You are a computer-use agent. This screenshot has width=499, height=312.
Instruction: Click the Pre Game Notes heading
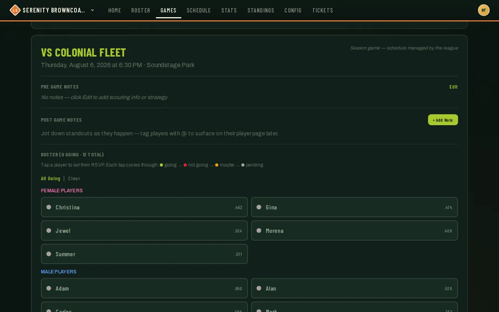click(x=60, y=87)
